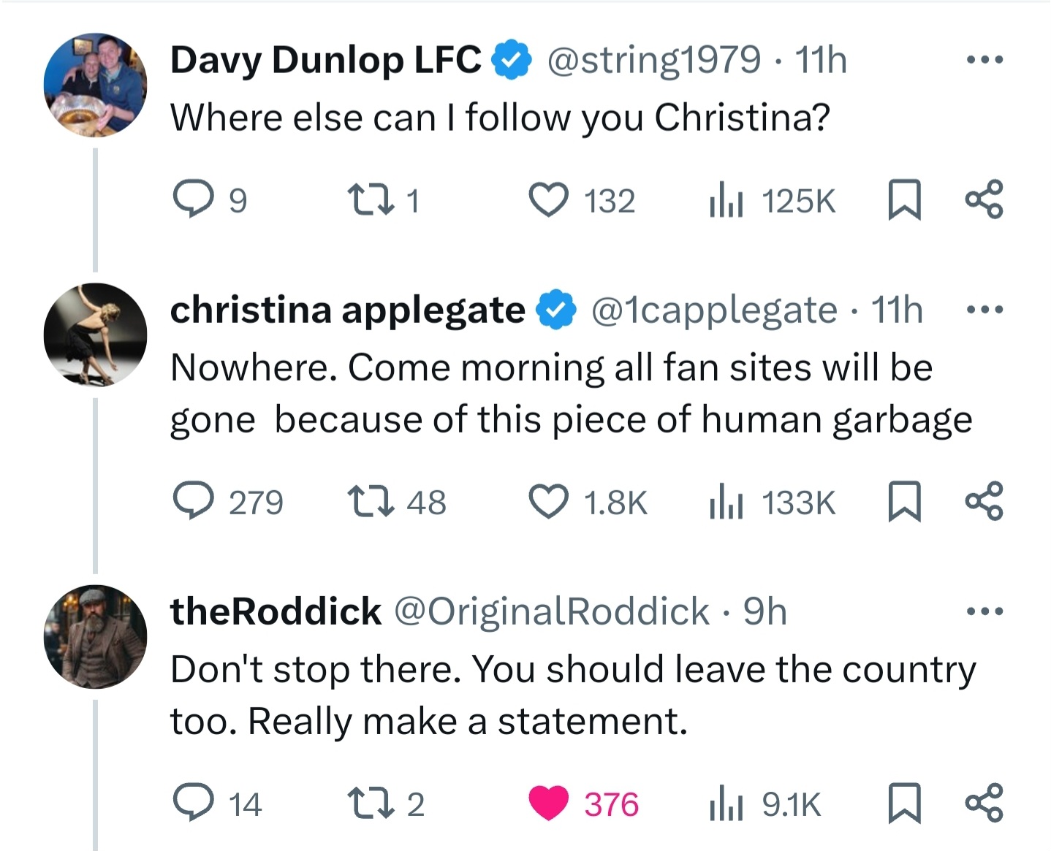Image resolution: width=1051 pixels, height=851 pixels.
Task: Open more options on theRoddick's tweet
Action: pos(984,611)
